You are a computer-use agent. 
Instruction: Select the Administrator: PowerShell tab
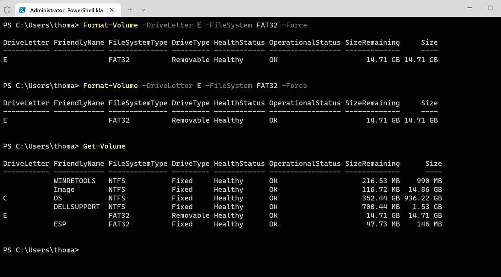[68, 10]
